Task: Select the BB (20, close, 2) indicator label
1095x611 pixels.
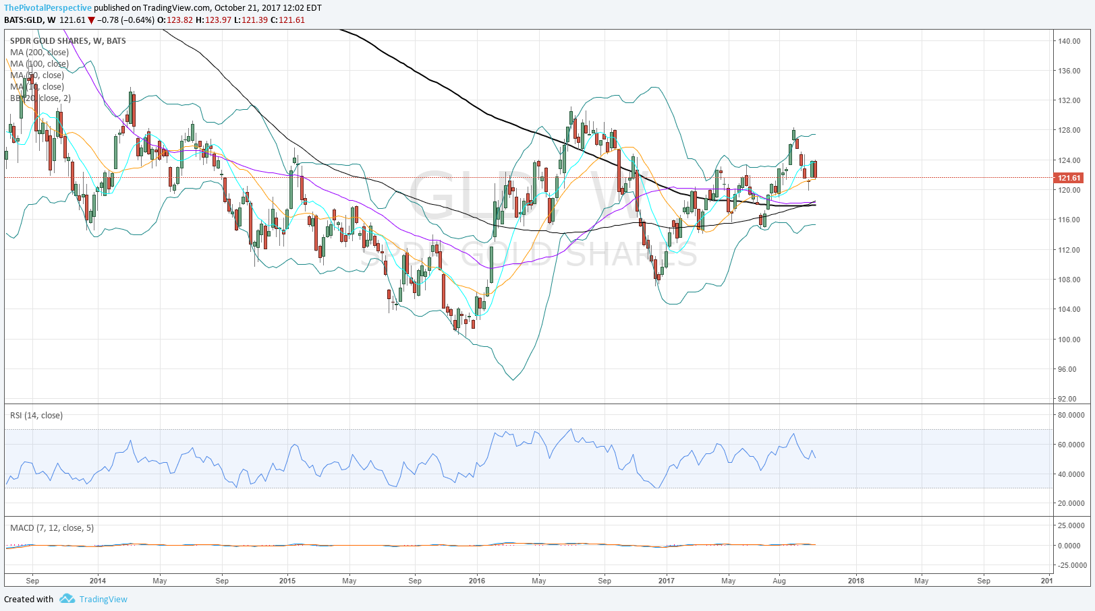Action: pos(40,98)
